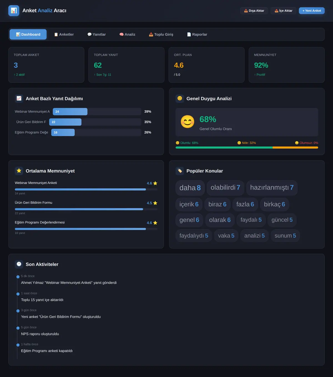
Task: Click the smiley icon beside Genel Duygu Analizi heading
Action: [180, 98]
